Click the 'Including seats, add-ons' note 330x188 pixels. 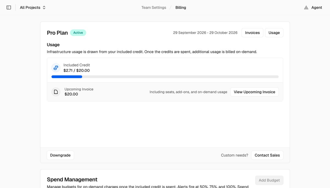pos(188,92)
